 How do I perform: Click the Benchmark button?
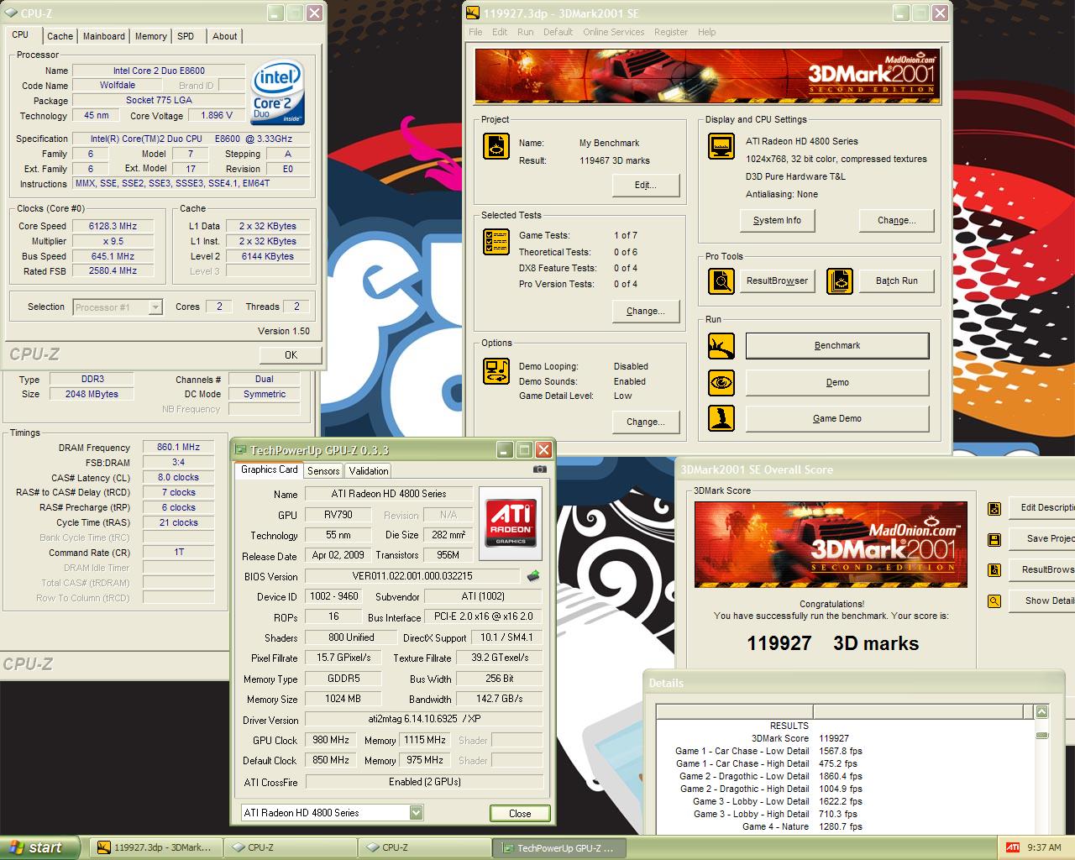click(837, 345)
